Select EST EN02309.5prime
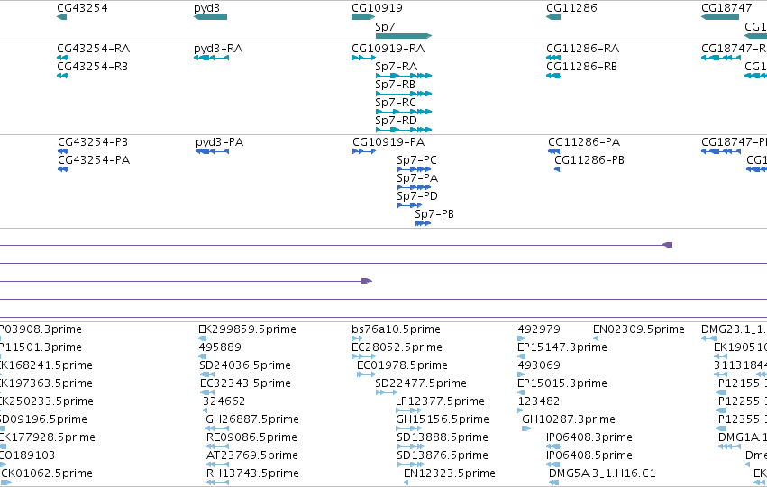Image resolution: width=767 pixels, height=487 pixels. click(596, 338)
